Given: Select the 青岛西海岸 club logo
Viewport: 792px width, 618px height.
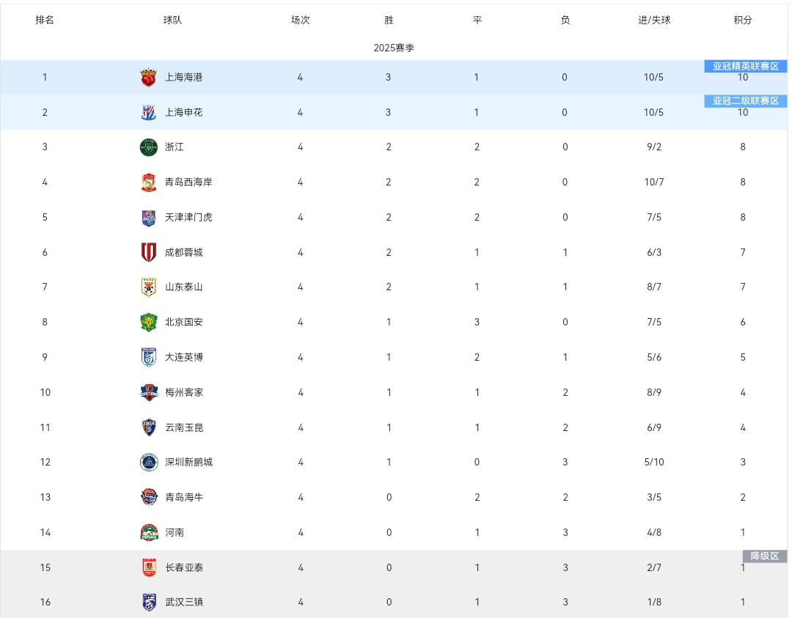Looking at the screenshot, I should pyautogui.click(x=148, y=183).
